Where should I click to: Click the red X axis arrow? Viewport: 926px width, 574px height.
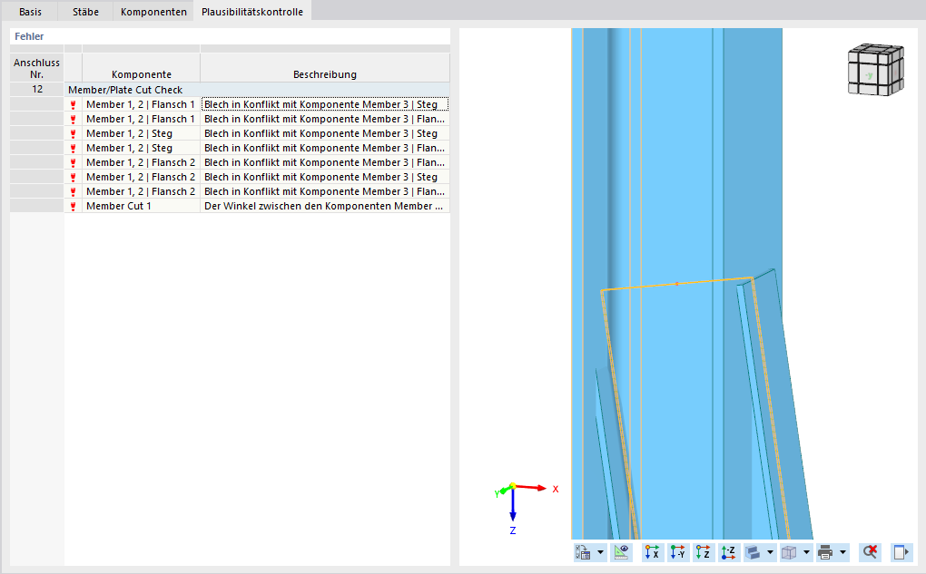click(531, 487)
